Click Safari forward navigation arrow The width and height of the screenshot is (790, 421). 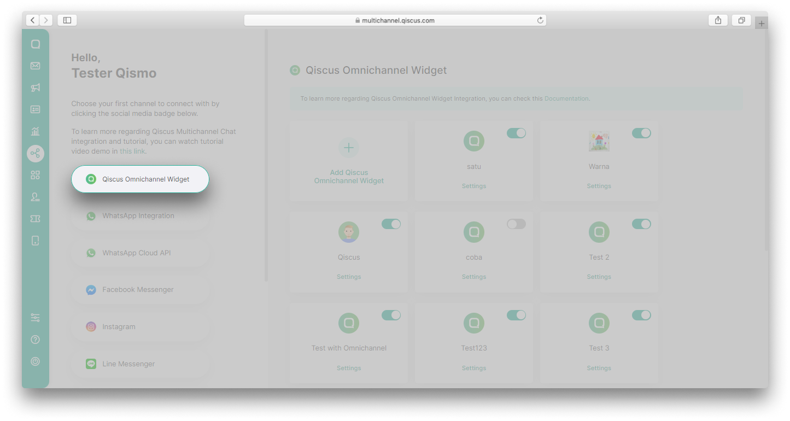(46, 20)
